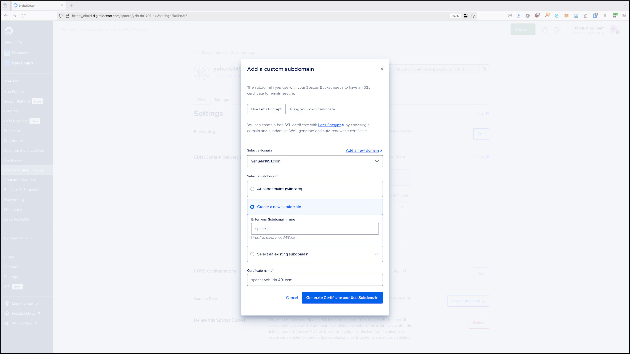Viewport: 630px width, 354px height.
Task: Open Bring your own certificate tab
Action: coord(312,109)
